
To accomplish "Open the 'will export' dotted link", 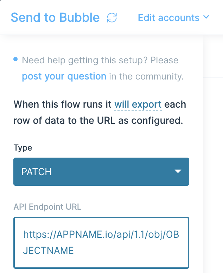I will pyautogui.click(x=138, y=104).
